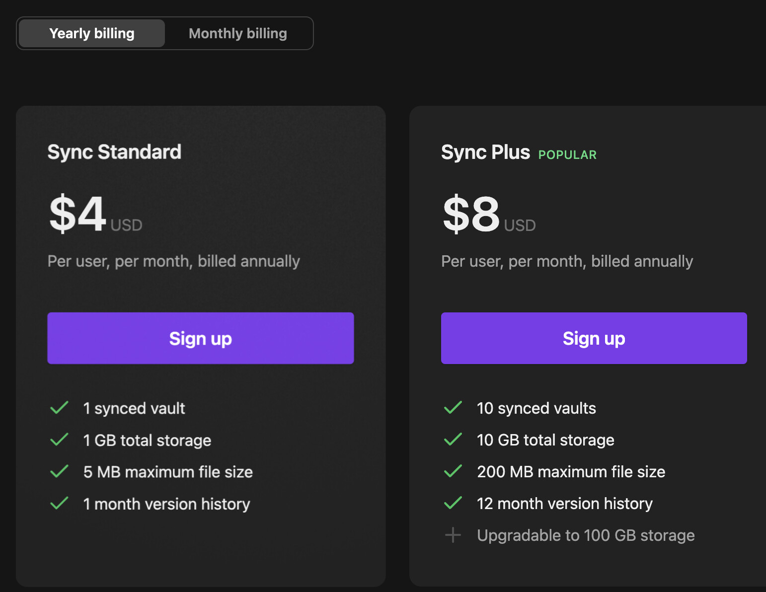Click USD label next to $8
Screen dimensions: 766x592
click(x=520, y=225)
